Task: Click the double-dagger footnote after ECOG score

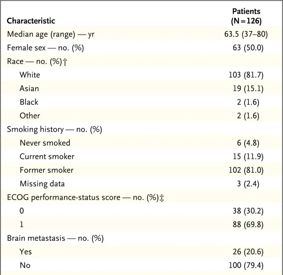Action: click(x=162, y=198)
